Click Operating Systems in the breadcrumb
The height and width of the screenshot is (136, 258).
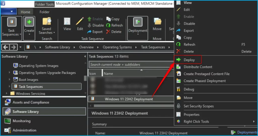click(117, 47)
